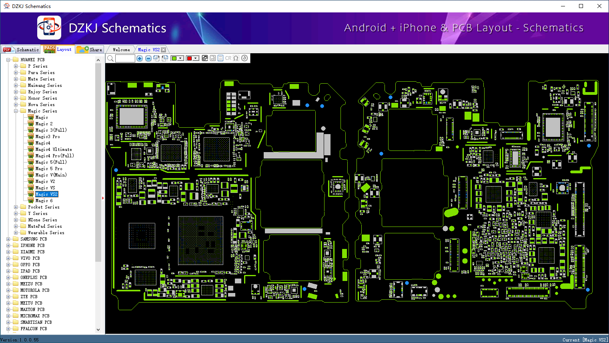The width and height of the screenshot is (609, 343).
Task: Click the folder icon beside SAMSUNG PCB
Action: [x=16, y=239]
